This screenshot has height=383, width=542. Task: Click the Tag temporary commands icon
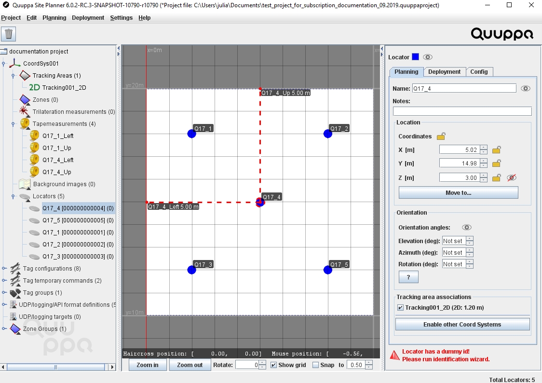15,280
